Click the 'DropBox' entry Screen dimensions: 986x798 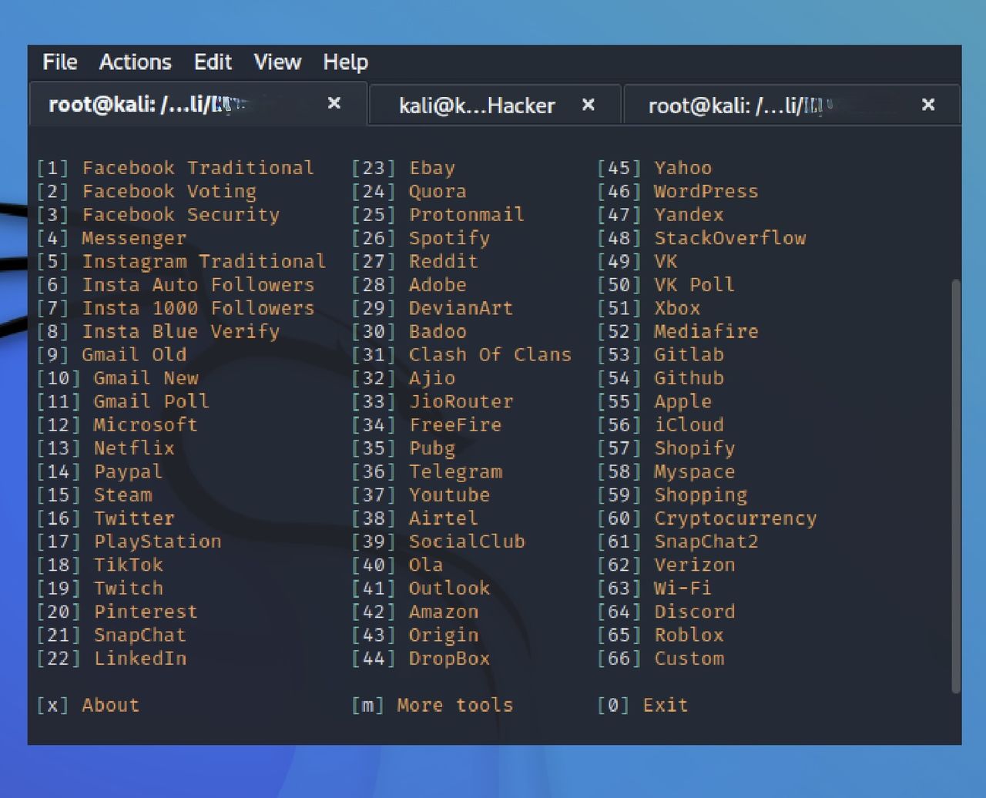click(449, 658)
